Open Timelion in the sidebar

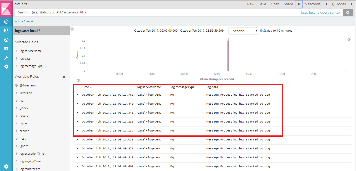pos(6,49)
